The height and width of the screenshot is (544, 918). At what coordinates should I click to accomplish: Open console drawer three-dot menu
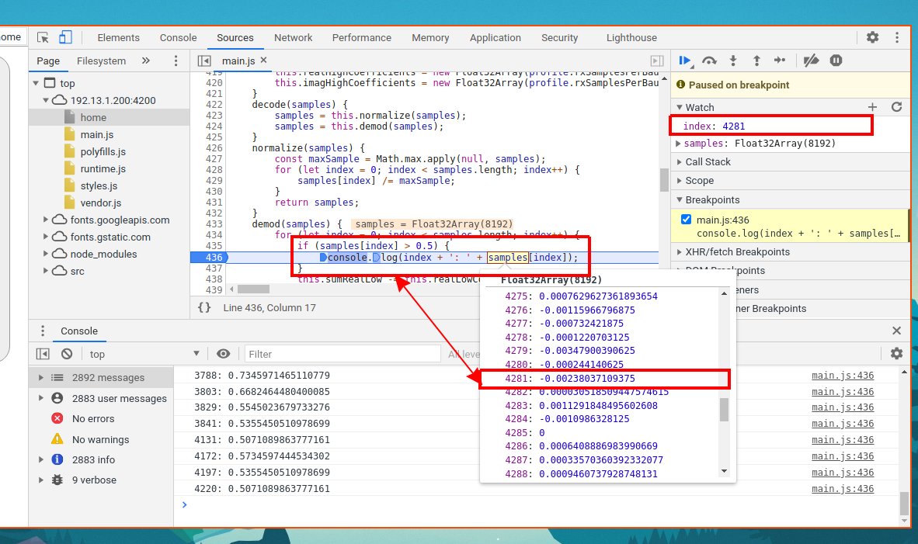point(43,331)
